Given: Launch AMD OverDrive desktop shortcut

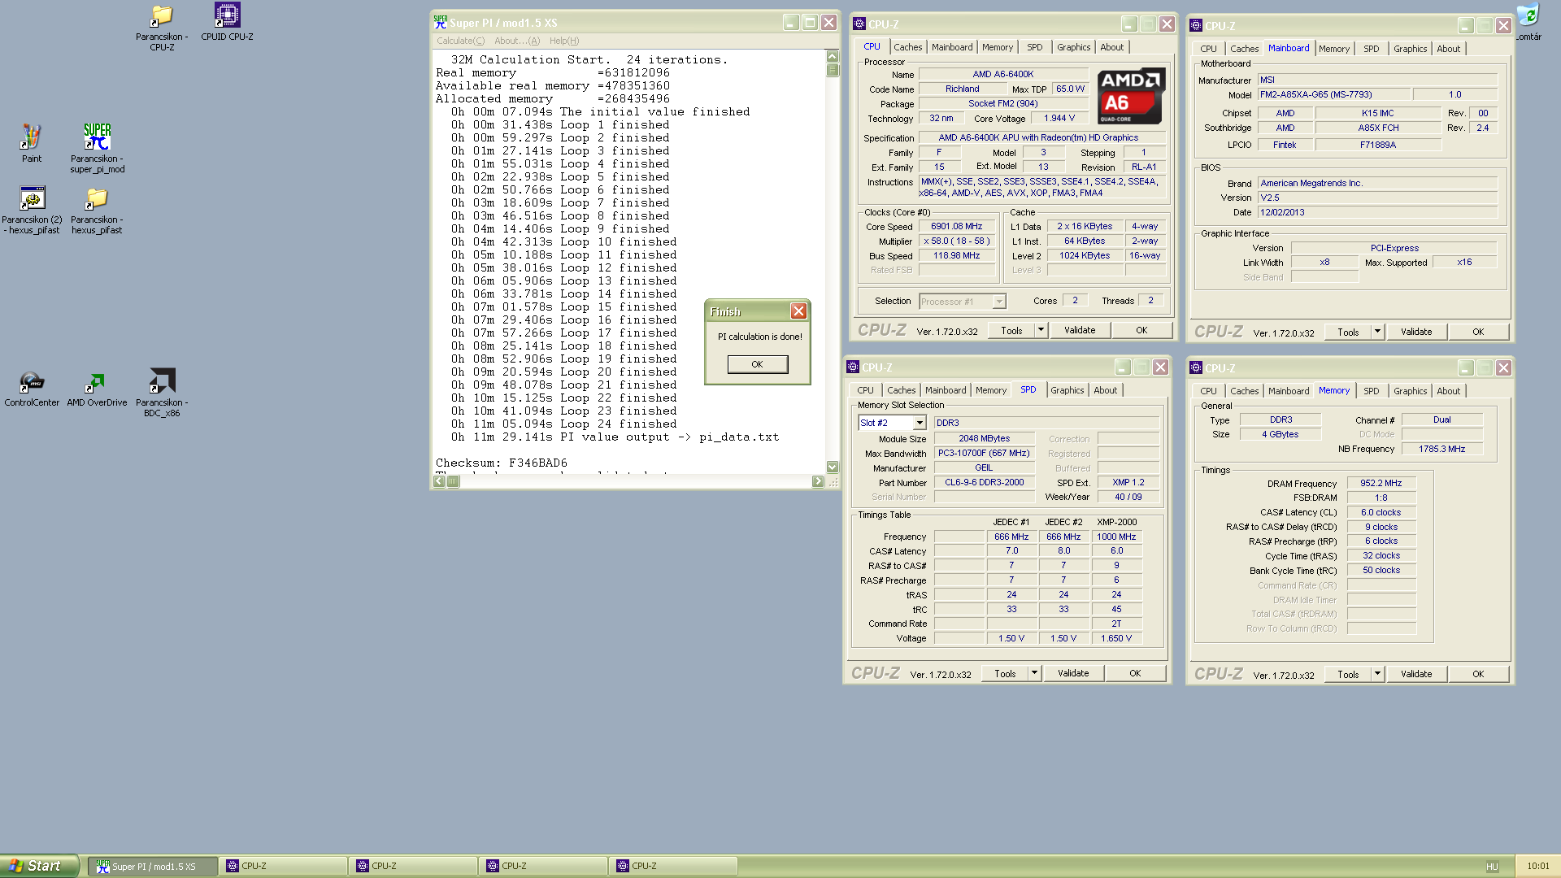Looking at the screenshot, I should pos(97,388).
